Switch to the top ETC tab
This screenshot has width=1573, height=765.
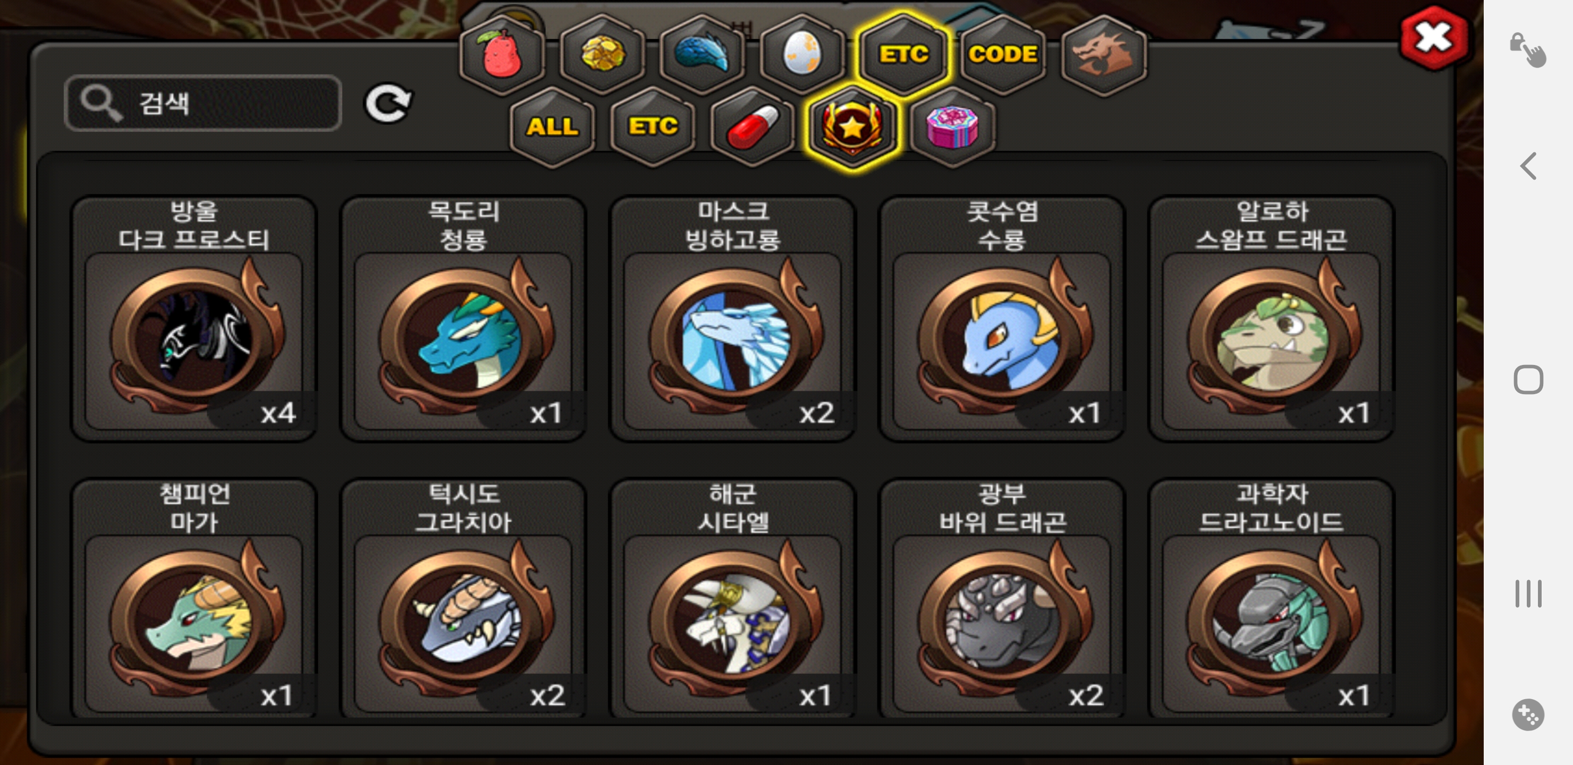pos(903,54)
